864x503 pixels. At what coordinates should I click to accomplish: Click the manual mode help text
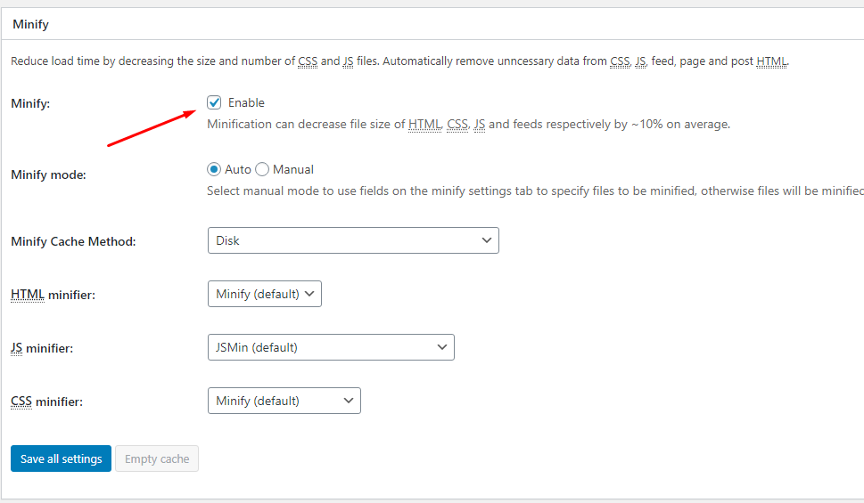click(x=535, y=191)
